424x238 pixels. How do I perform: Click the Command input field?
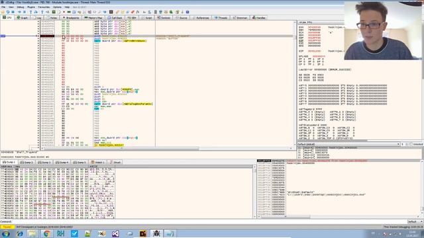[x=209, y=221]
